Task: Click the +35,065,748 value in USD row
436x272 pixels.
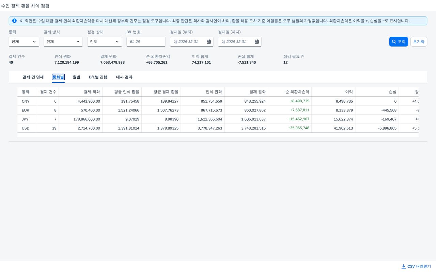Action: (x=299, y=128)
